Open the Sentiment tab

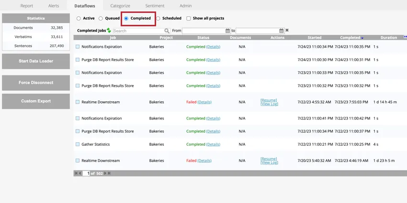pyautogui.click(x=155, y=6)
